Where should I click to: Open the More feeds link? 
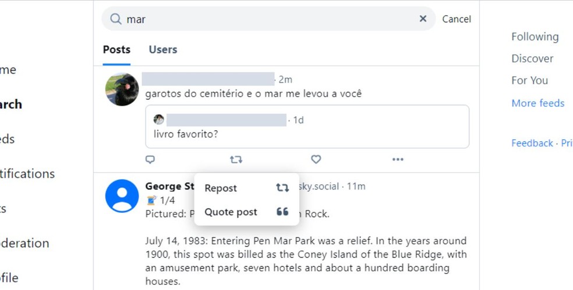[537, 103]
